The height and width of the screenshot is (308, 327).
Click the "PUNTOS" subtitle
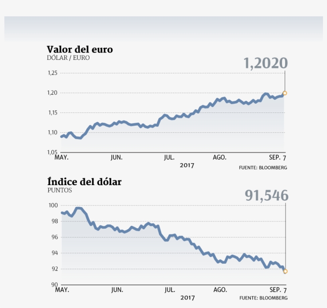click(60, 190)
